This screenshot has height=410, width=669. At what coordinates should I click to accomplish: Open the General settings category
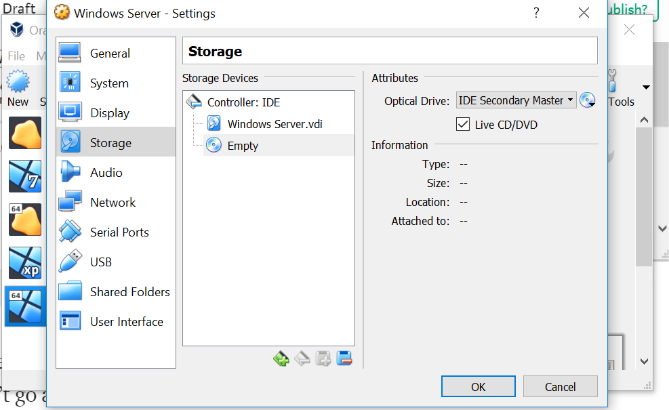point(116,54)
